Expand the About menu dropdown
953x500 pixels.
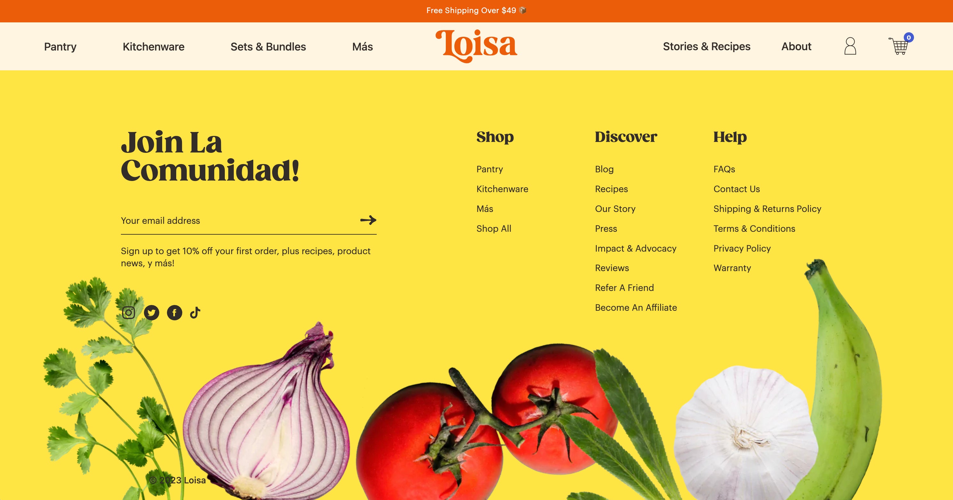796,46
